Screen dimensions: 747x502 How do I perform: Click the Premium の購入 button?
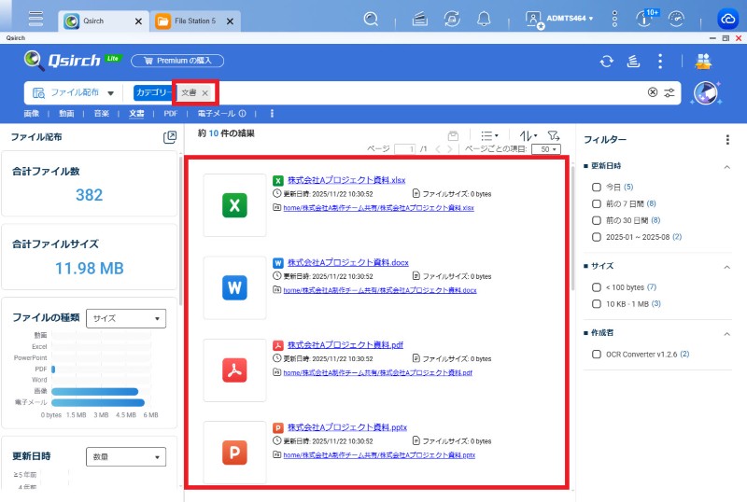[x=177, y=61]
